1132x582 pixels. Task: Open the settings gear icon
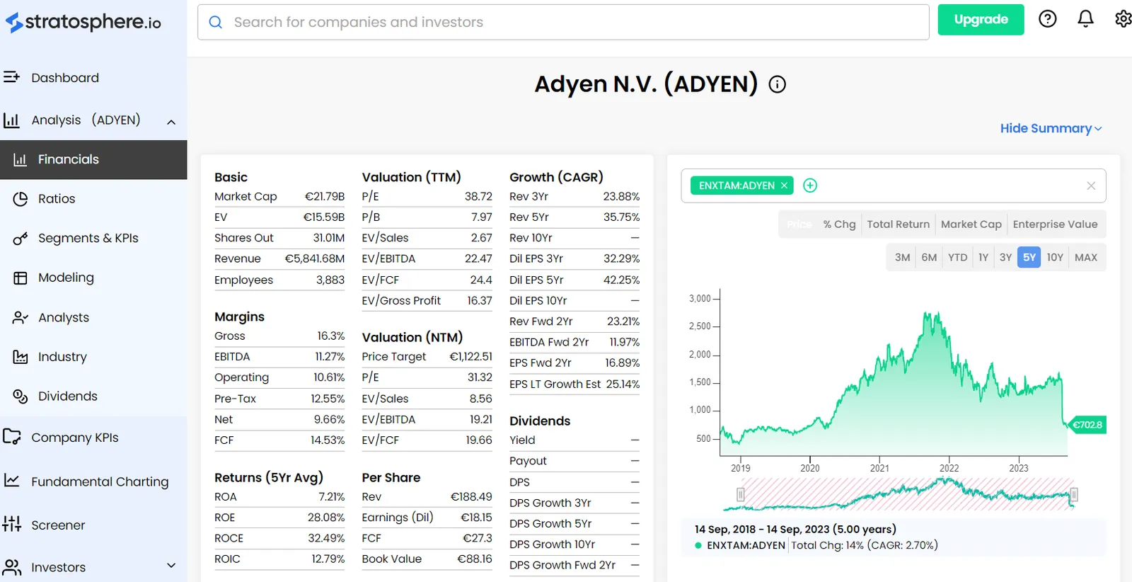[x=1123, y=19]
